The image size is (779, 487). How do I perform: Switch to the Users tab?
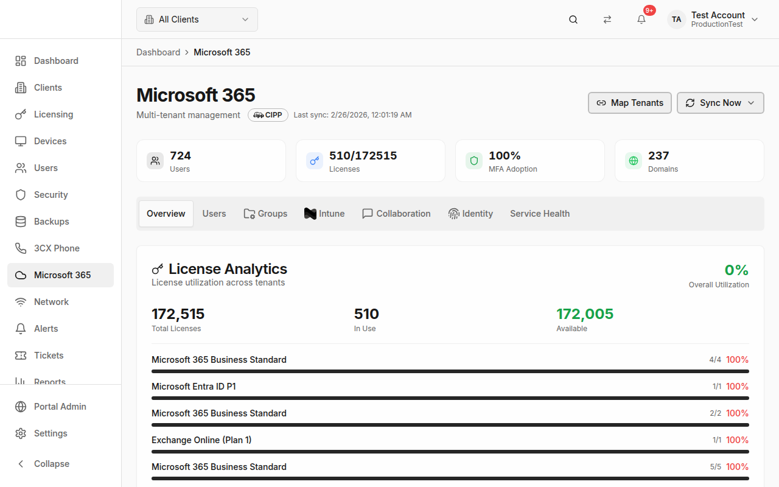214,214
